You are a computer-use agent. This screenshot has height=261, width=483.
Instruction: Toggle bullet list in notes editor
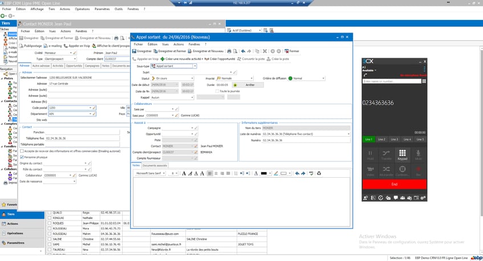click(236, 173)
